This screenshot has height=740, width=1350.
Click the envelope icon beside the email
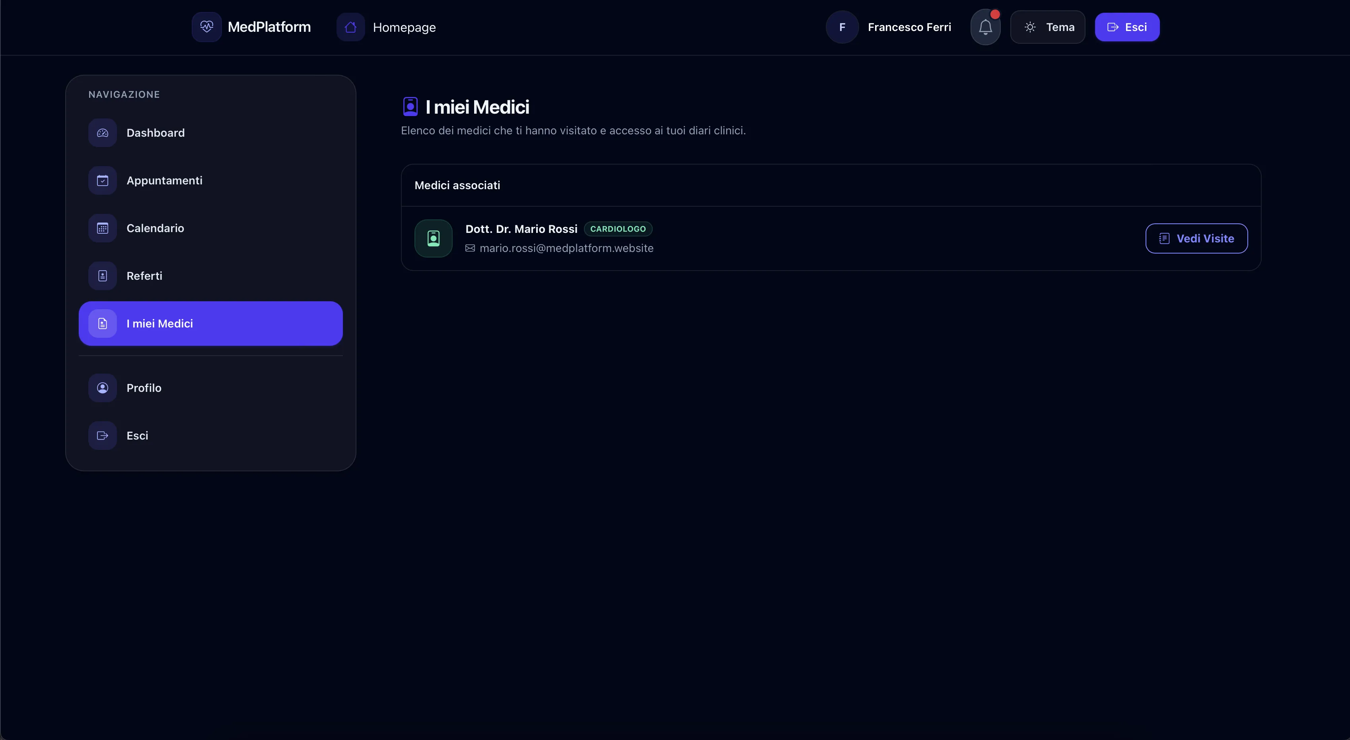(470, 248)
